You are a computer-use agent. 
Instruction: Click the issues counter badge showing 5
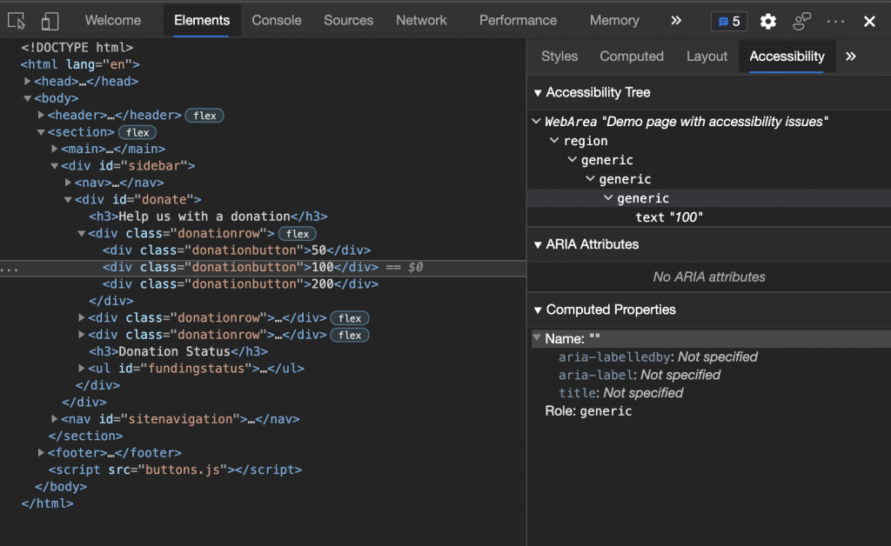pos(729,22)
